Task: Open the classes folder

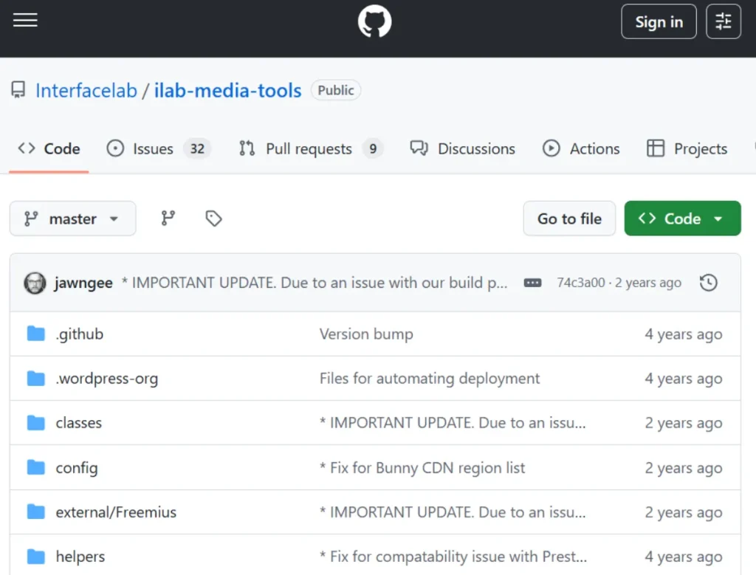Action: pyautogui.click(x=78, y=423)
